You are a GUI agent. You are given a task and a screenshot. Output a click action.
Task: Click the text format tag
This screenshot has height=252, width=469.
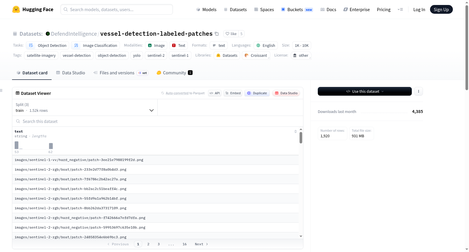click(x=219, y=45)
